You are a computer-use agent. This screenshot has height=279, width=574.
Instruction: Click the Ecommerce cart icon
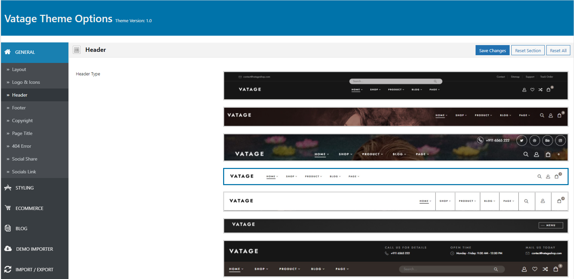pyautogui.click(x=8, y=208)
